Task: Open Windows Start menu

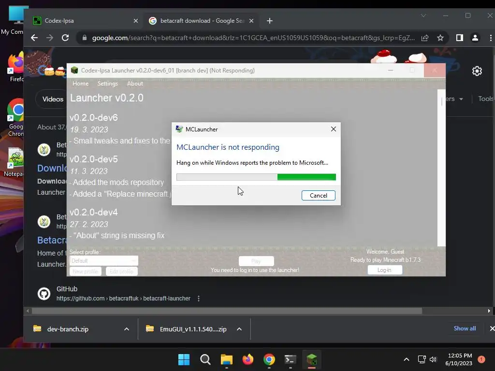Action: pos(184,359)
